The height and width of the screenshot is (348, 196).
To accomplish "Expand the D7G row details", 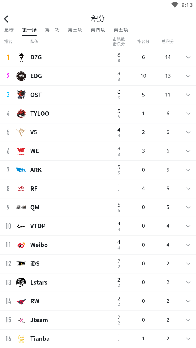I will [x=188, y=57].
